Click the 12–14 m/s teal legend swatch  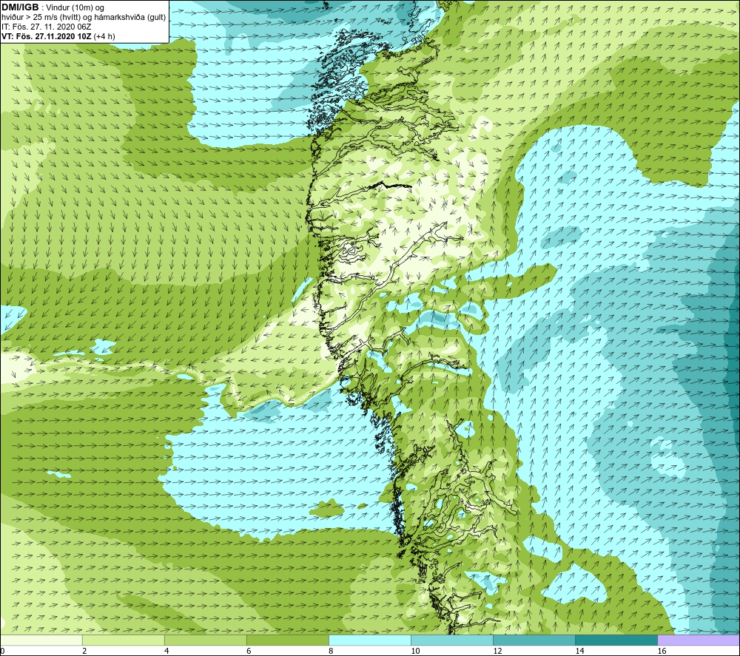tap(534, 640)
